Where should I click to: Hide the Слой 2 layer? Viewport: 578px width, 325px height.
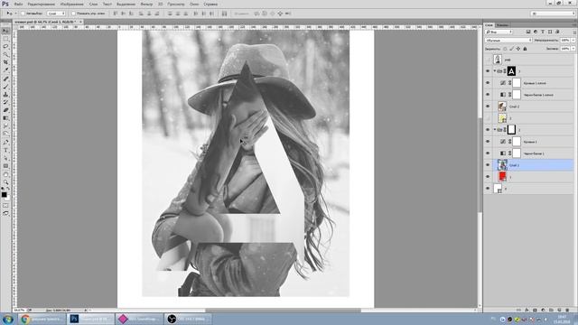point(488,107)
